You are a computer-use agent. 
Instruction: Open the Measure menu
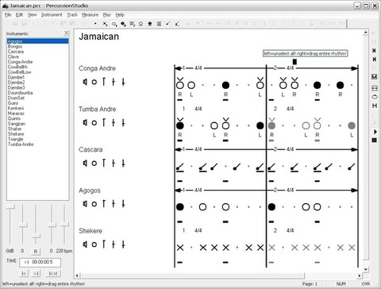tap(90, 15)
